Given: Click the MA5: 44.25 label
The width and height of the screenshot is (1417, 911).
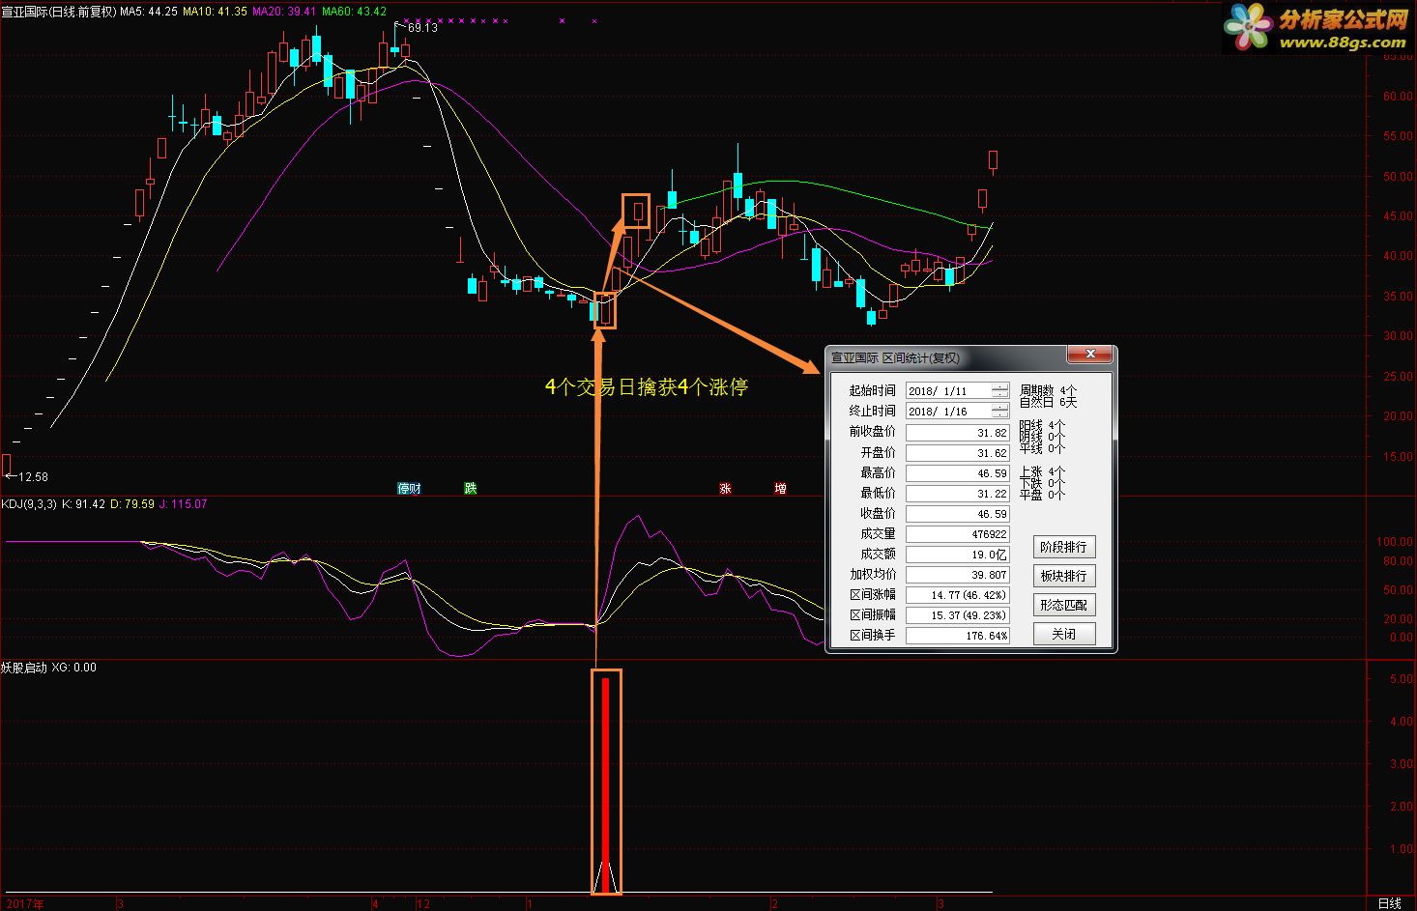Looking at the screenshot, I should [x=149, y=12].
